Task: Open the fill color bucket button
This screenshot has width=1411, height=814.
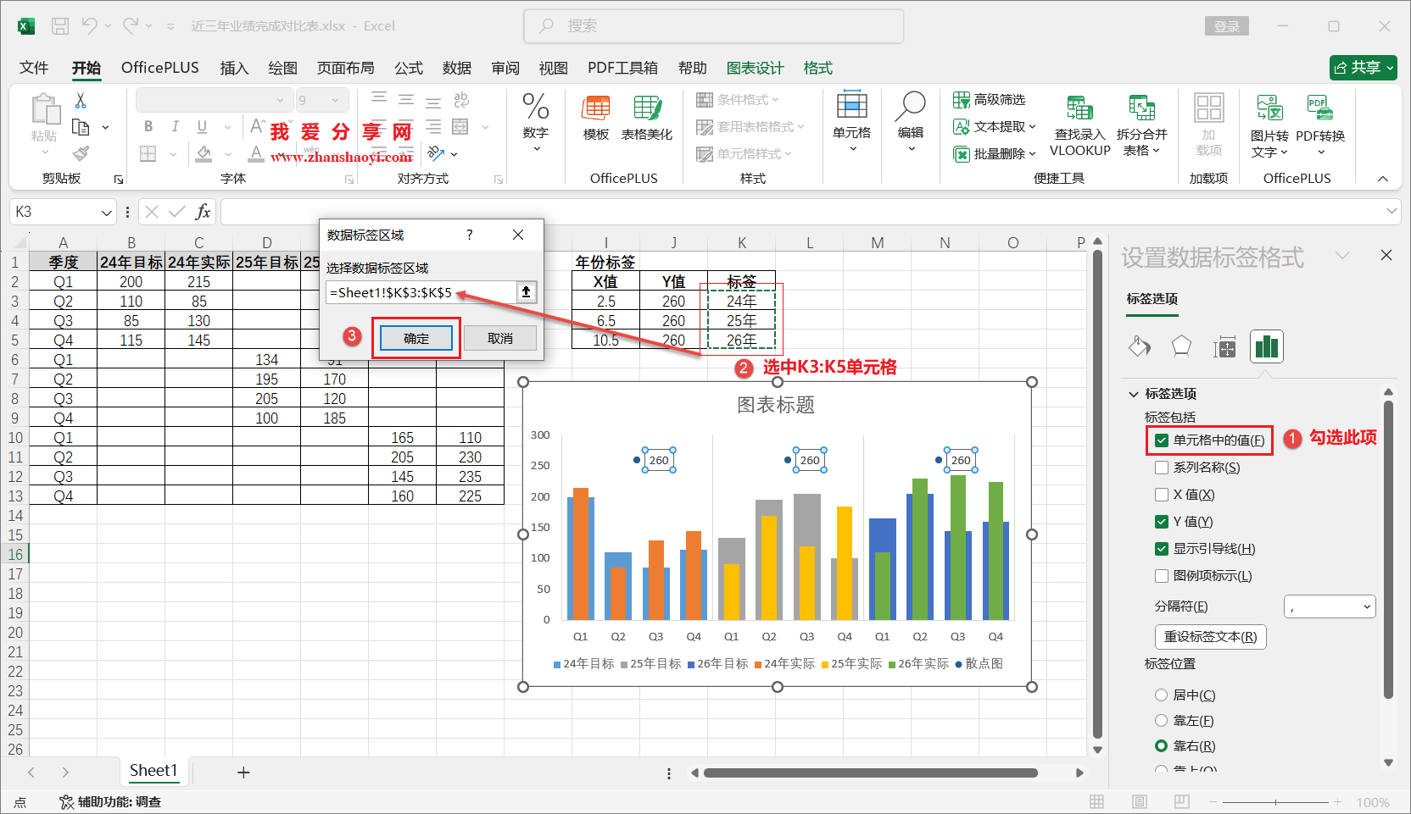Action: click(204, 153)
